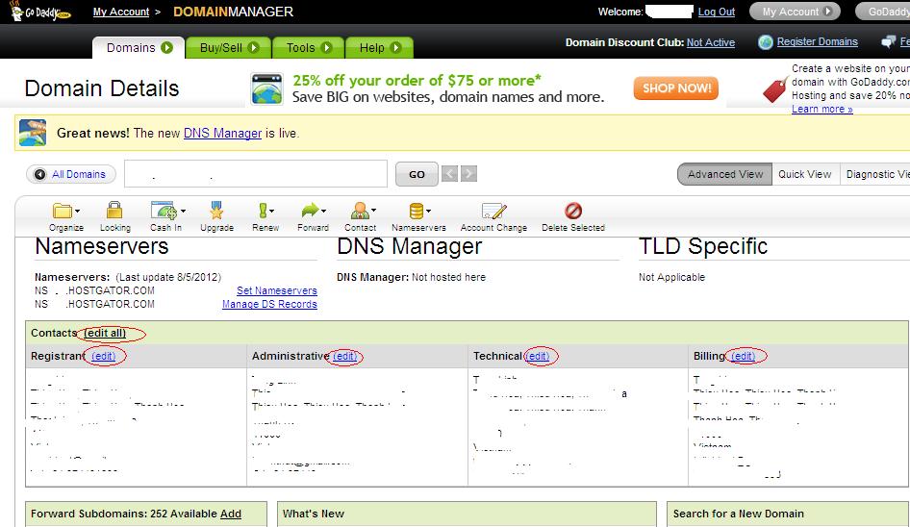Click the red price tag icon
The image size is (910, 527).
[775, 89]
